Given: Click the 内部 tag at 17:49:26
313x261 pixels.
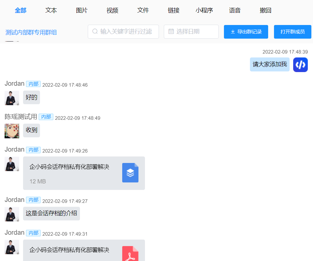Looking at the screenshot, I should (33, 150).
